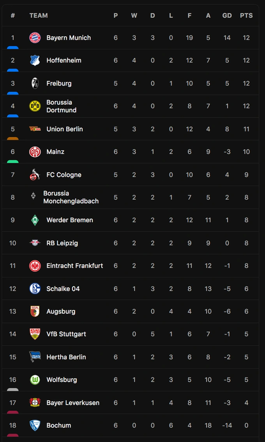Click the Werder Bremen green diamond logo
265x442 pixels.
[35, 220]
